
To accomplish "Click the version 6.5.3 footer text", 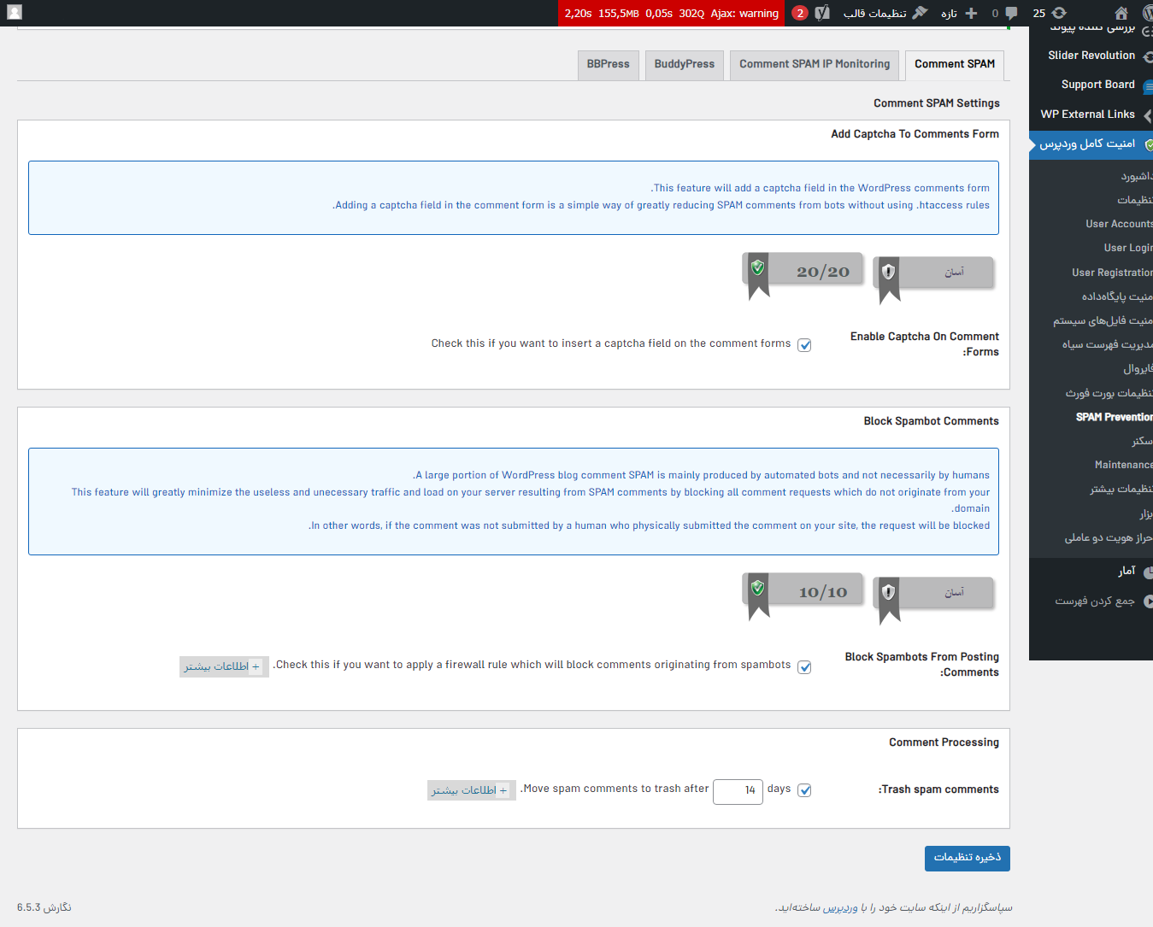I will pyautogui.click(x=44, y=907).
